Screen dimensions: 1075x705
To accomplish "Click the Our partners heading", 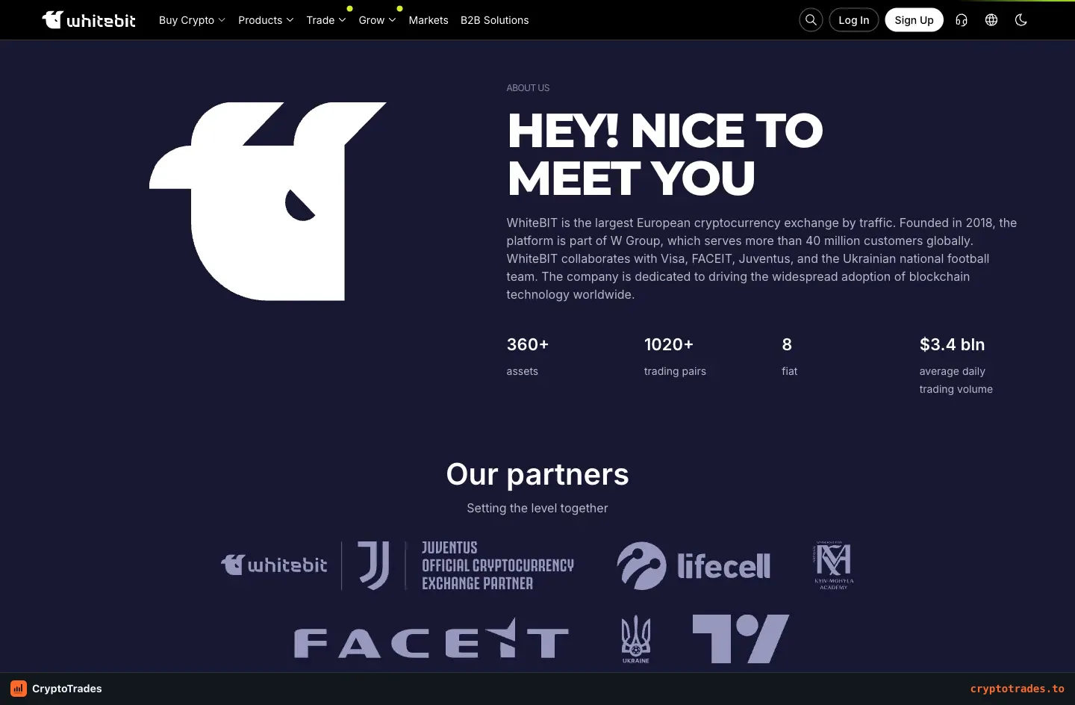I will 537,474.
